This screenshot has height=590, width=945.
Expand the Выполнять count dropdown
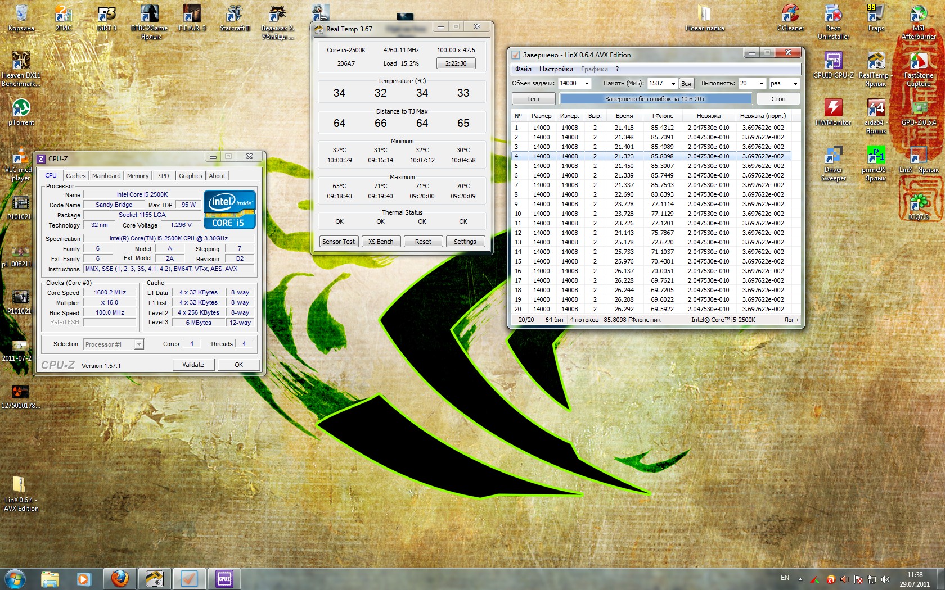point(762,83)
